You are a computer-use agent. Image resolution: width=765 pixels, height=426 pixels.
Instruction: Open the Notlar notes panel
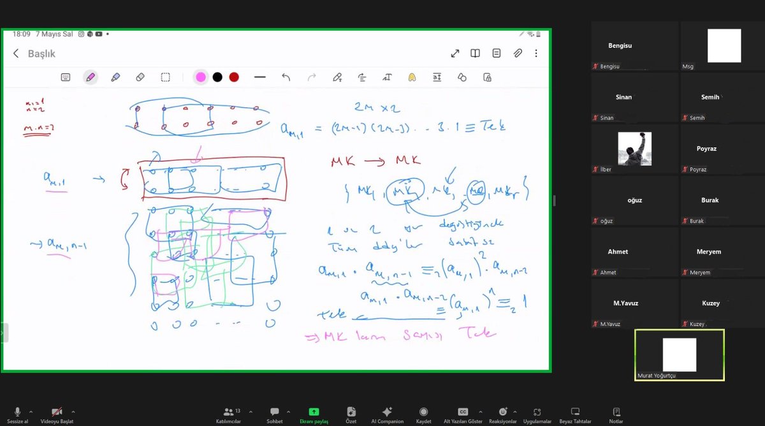[616, 415]
